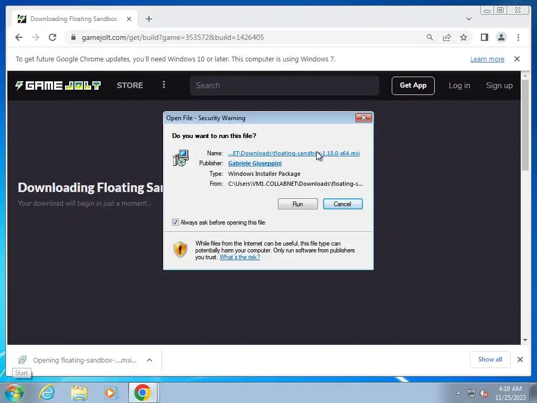
Task: Open a new browser tab
Action: tap(148, 19)
